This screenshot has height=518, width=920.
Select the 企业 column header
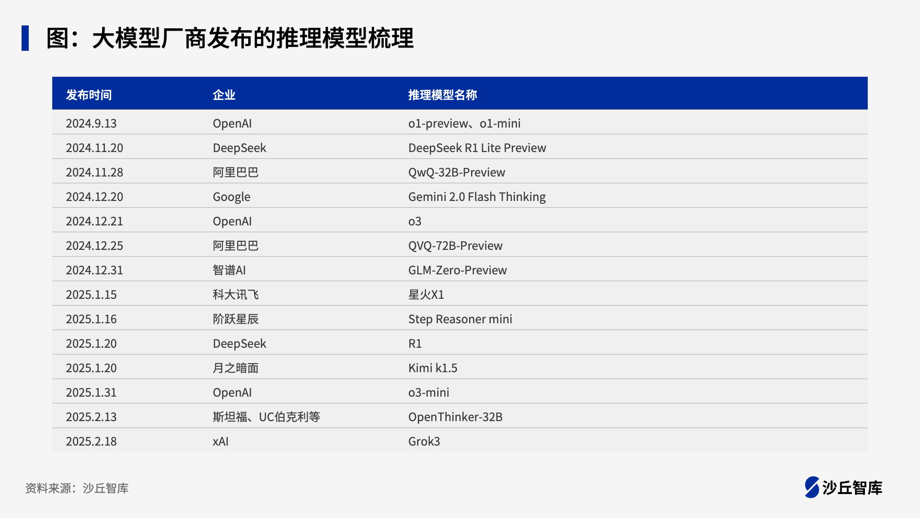(x=224, y=95)
